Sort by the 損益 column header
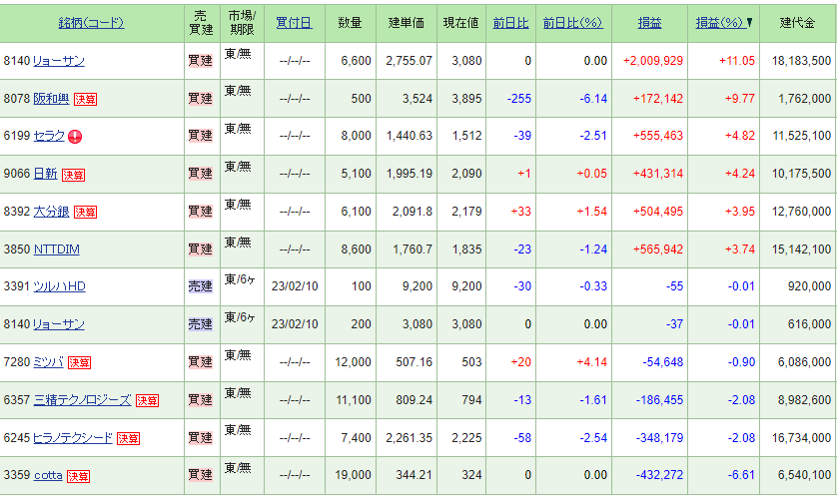This screenshot has width=837, height=502. (649, 23)
